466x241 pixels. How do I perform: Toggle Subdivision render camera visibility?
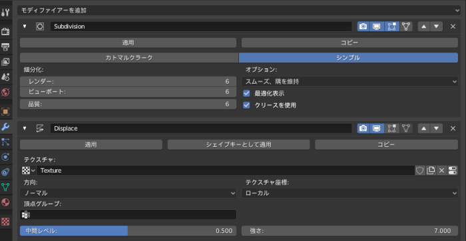363,27
